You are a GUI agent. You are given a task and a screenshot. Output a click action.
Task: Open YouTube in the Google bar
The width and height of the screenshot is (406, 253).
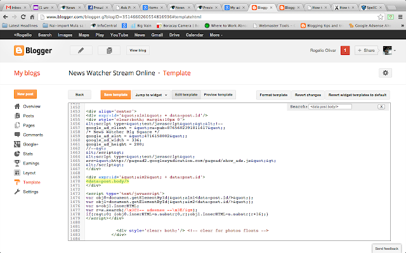point(119,35)
